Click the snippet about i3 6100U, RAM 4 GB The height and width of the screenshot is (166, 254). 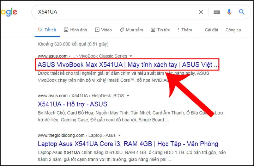[132, 156]
